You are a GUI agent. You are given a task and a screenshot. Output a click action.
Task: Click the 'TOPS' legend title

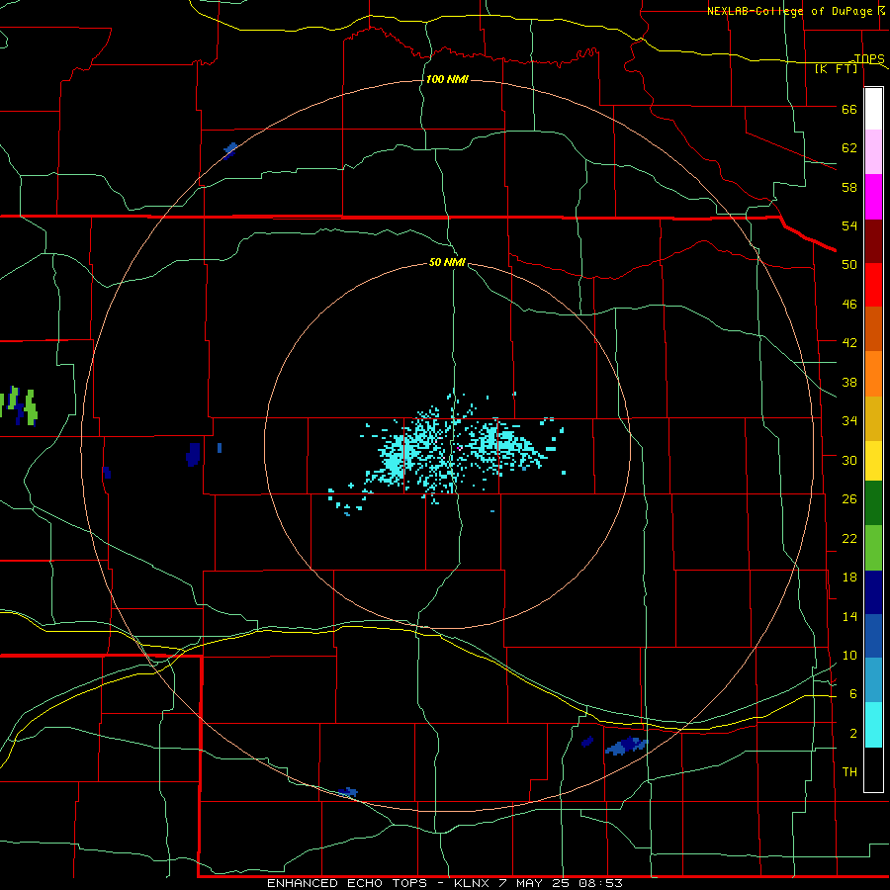[x=869, y=58]
